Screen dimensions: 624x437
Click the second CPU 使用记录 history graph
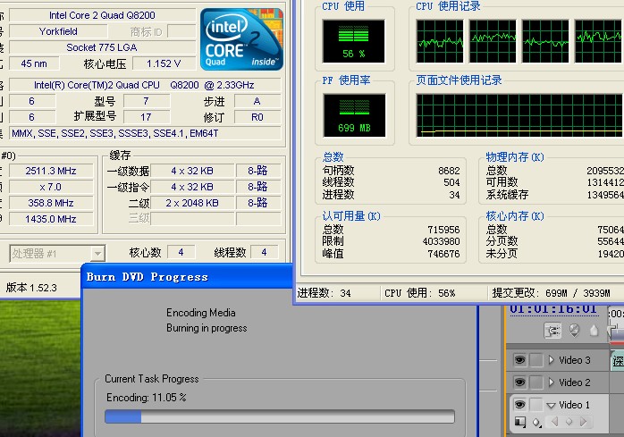(493, 41)
